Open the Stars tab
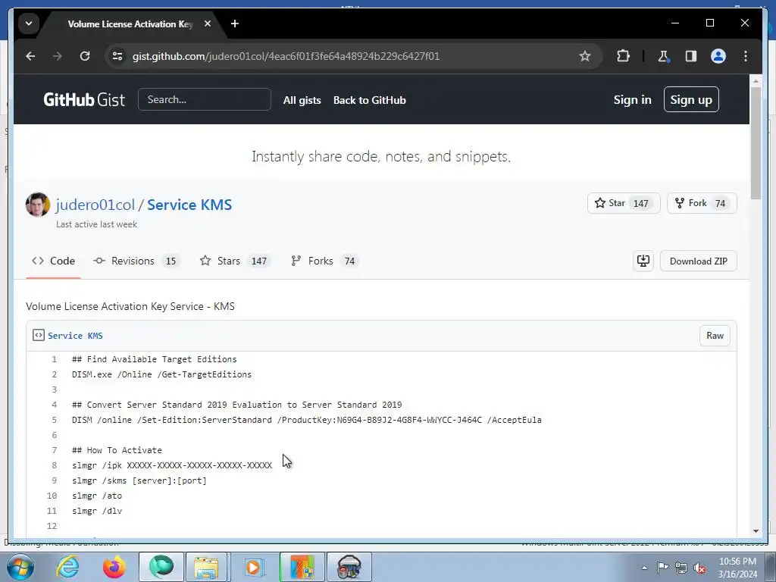Viewport: 776px width, 582px height. coord(235,261)
